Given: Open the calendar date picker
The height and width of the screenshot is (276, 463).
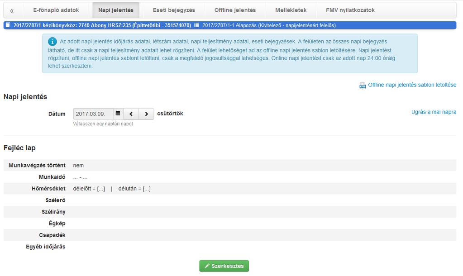Looking at the screenshot, I should point(118,114).
